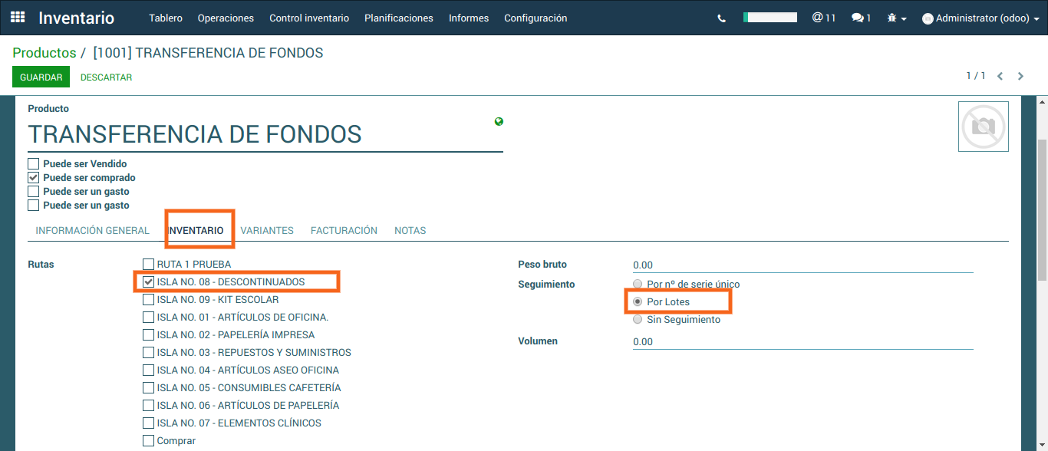Tick the ISLA NO. 09 - KIT ESCOLAR checkbox
Screen dimensions: 1048x451
tap(149, 300)
